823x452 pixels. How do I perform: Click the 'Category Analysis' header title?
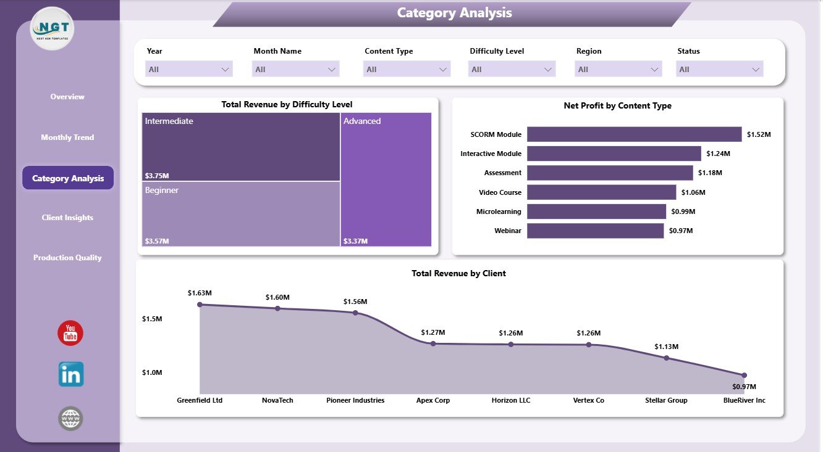click(x=454, y=13)
